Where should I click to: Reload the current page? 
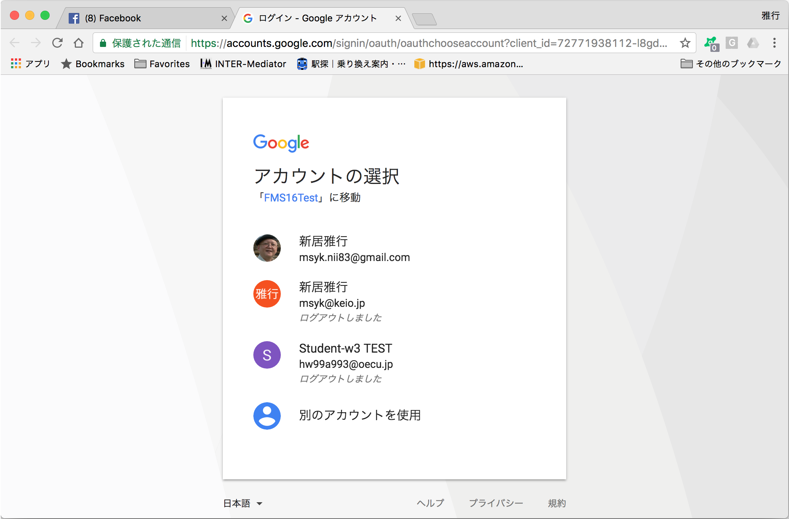(57, 43)
